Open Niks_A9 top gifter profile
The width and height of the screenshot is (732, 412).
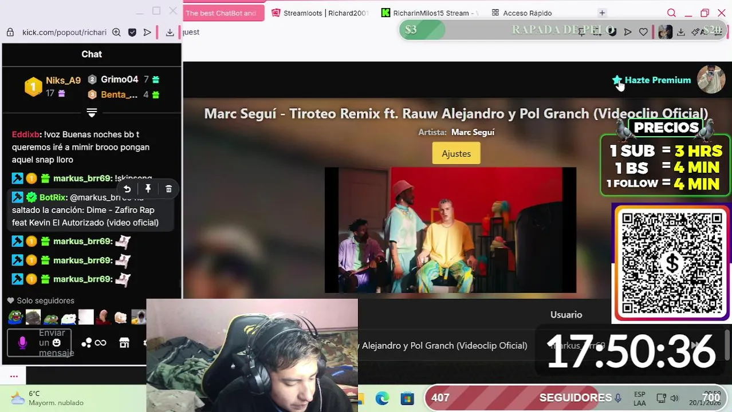click(63, 81)
